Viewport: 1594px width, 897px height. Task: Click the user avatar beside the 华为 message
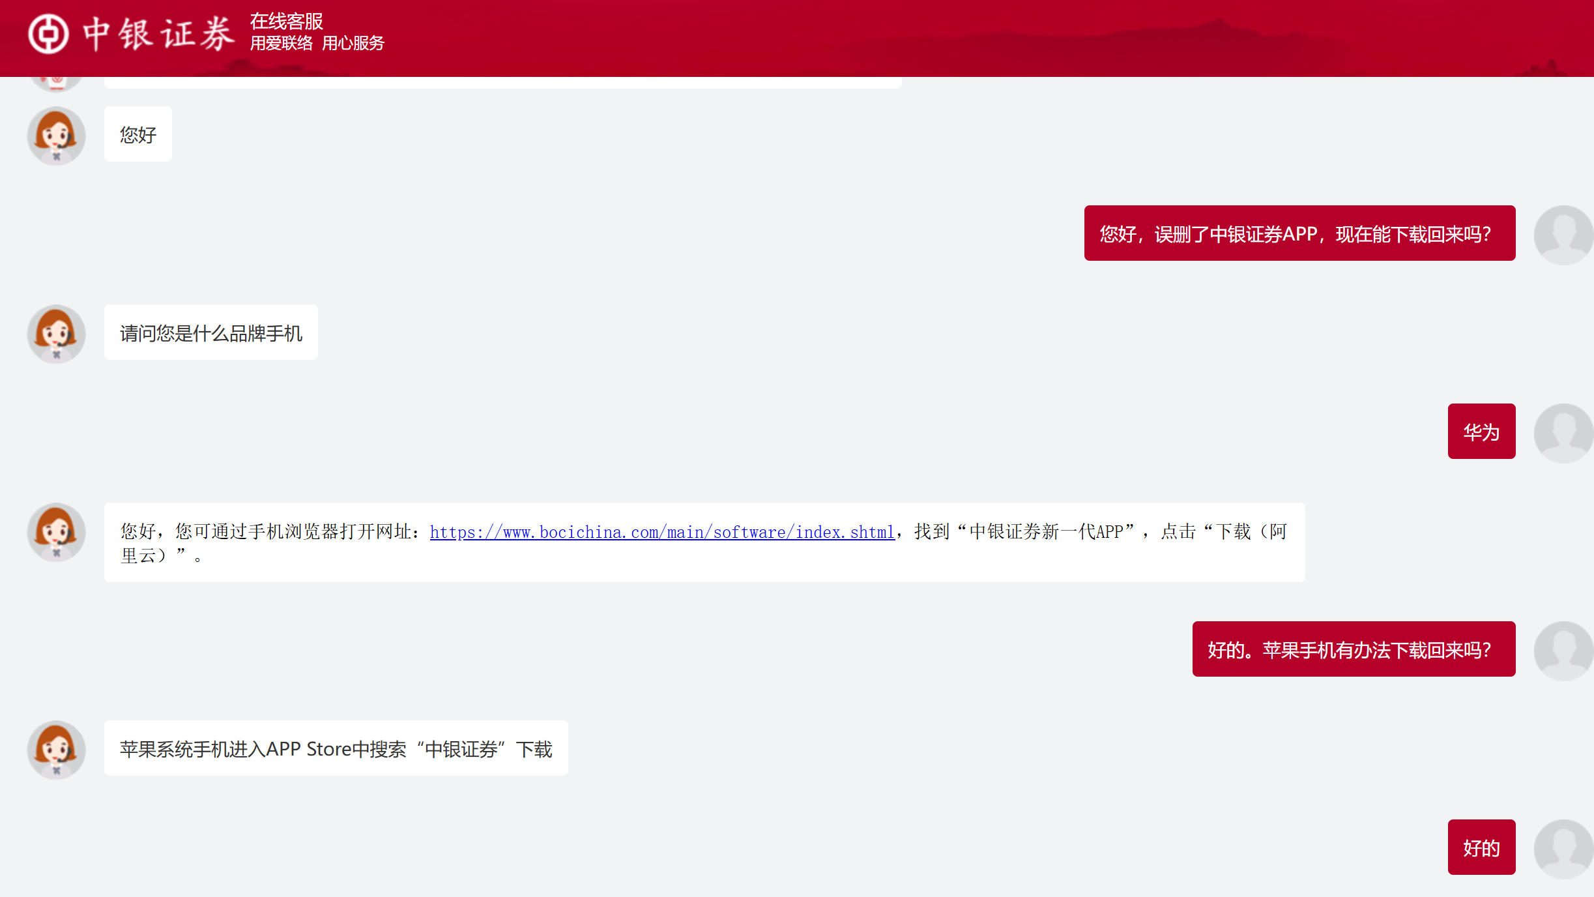coord(1563,433)
